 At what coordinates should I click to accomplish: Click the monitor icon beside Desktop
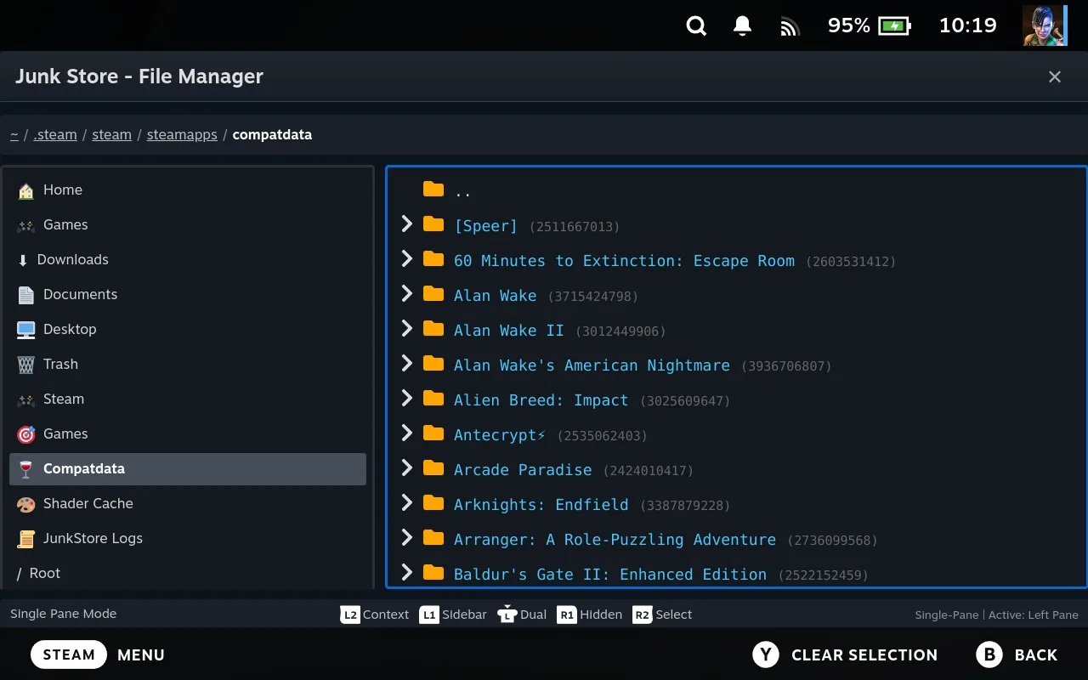pos(26,330)
